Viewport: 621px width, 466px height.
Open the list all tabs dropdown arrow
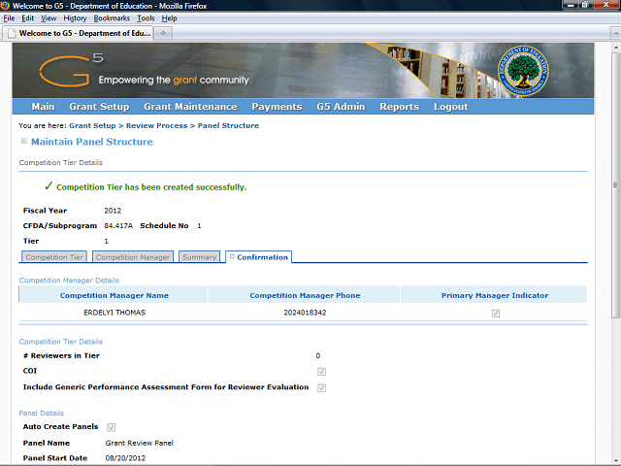click(x=615, y=33)
